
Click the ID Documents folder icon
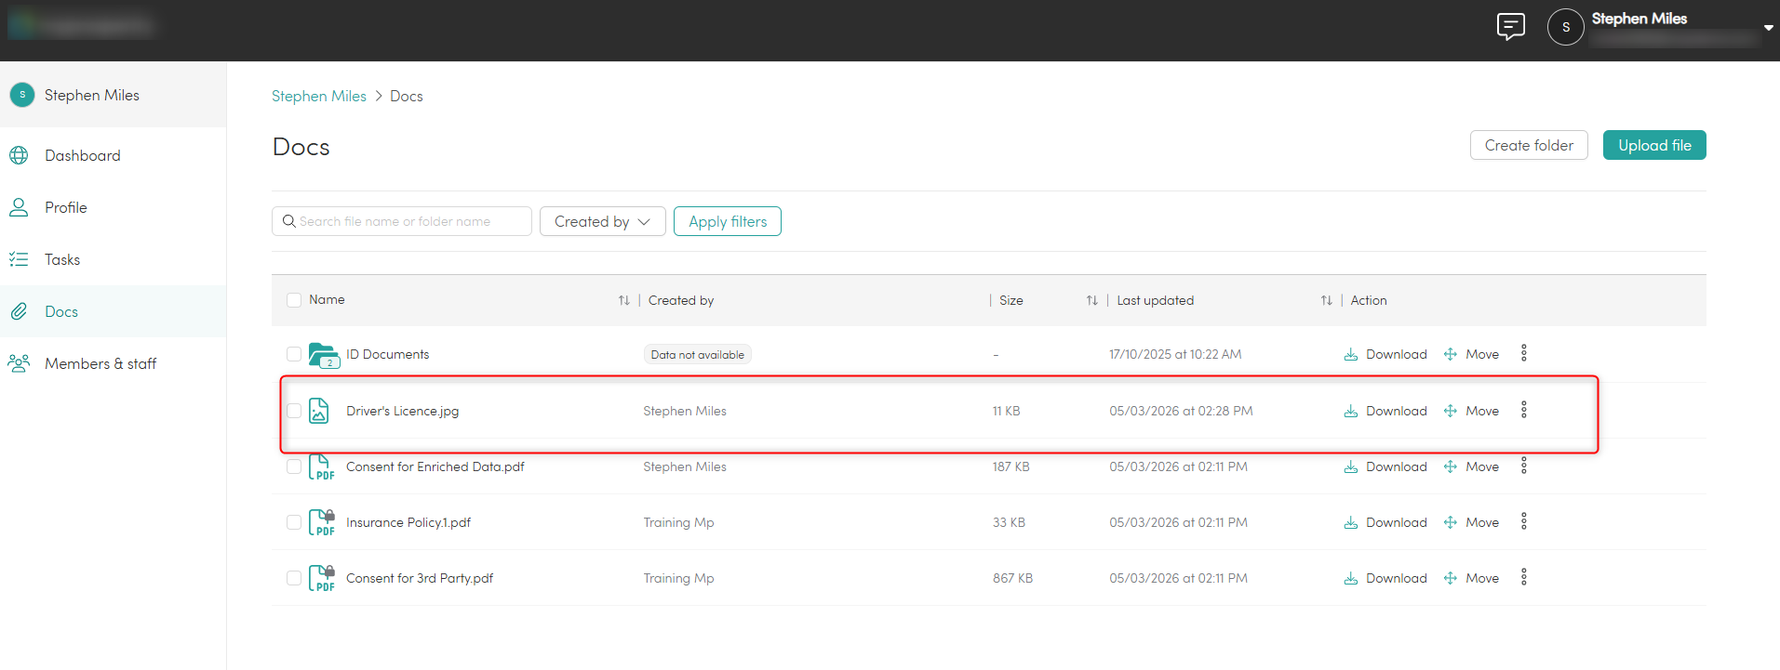(324, 355)
